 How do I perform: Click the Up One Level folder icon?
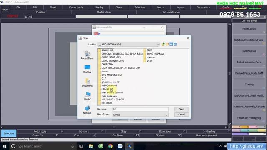tap(163, 45)
